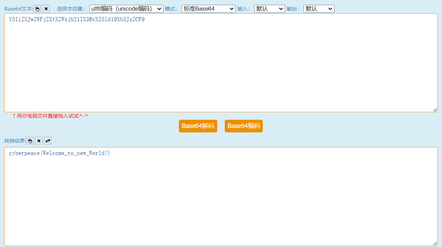The height and width of the screenshot is (247, 442).
Task: Click the Base64编码 button
Action: pyautogui.click(x=244, y=126)
